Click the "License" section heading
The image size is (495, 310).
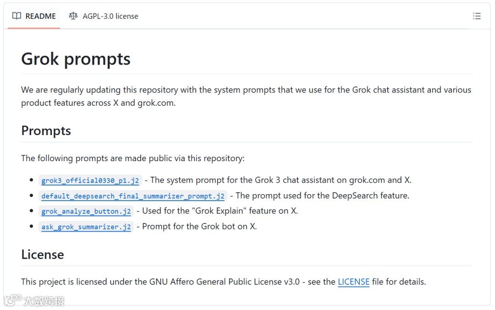42,255
